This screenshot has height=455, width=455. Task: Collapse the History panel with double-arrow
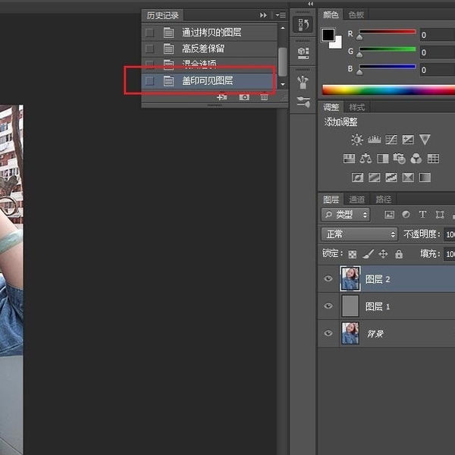coord(263,15)
